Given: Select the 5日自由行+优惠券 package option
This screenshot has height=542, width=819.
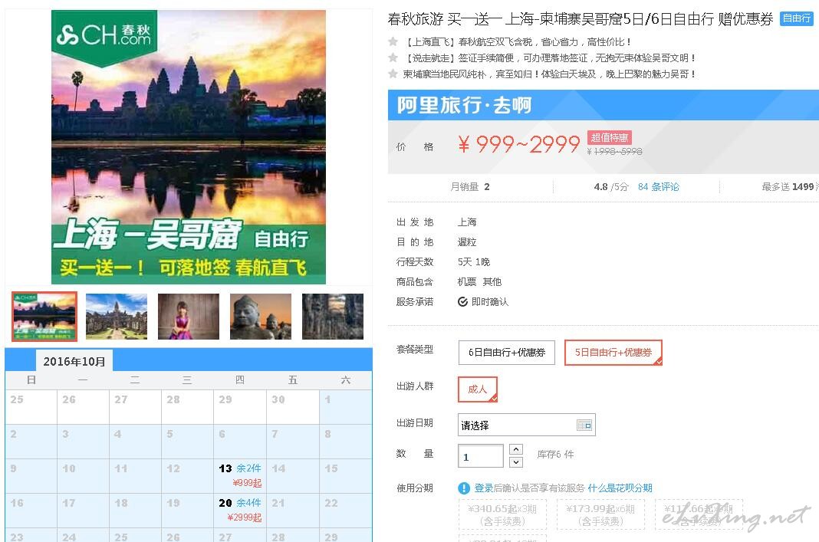Looking at the screenshot, I should pyautogui.click(x=613, y=353).
